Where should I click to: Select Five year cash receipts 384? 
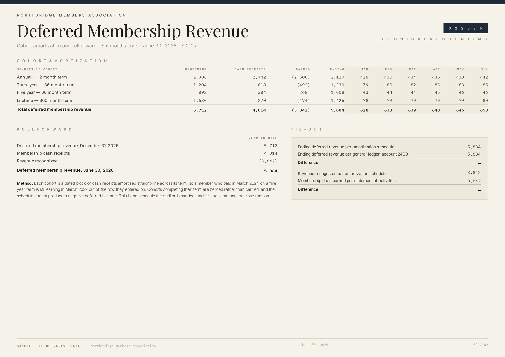262,92
